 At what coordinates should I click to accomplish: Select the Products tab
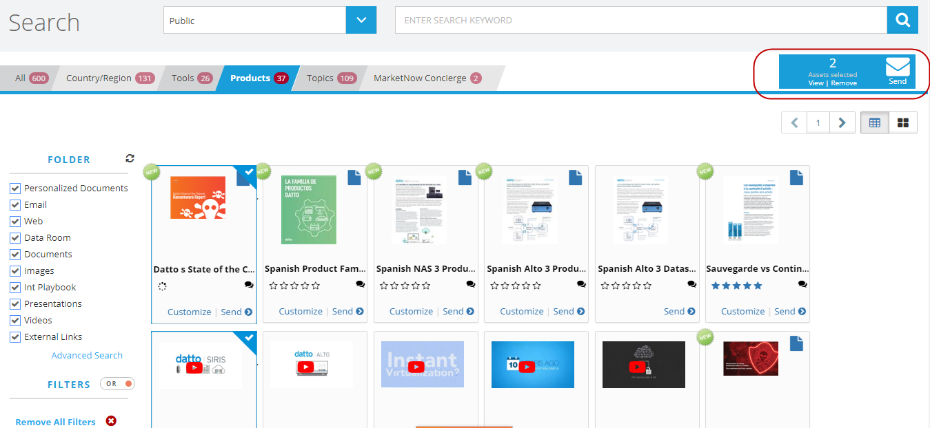(259, 78)
